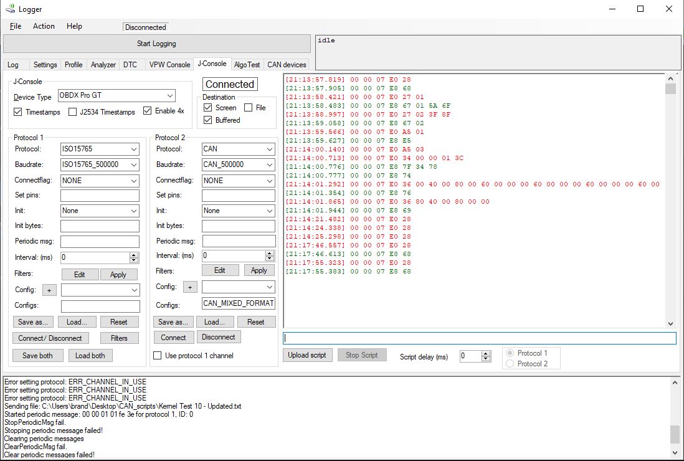
Task: Switch to the VPW Console tab
Action: tap(169, 65)
